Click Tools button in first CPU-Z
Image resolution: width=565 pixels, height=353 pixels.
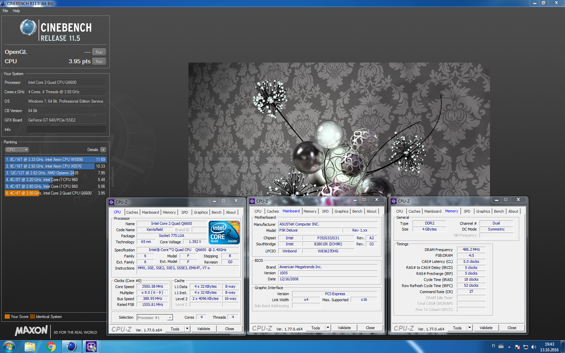175,329
